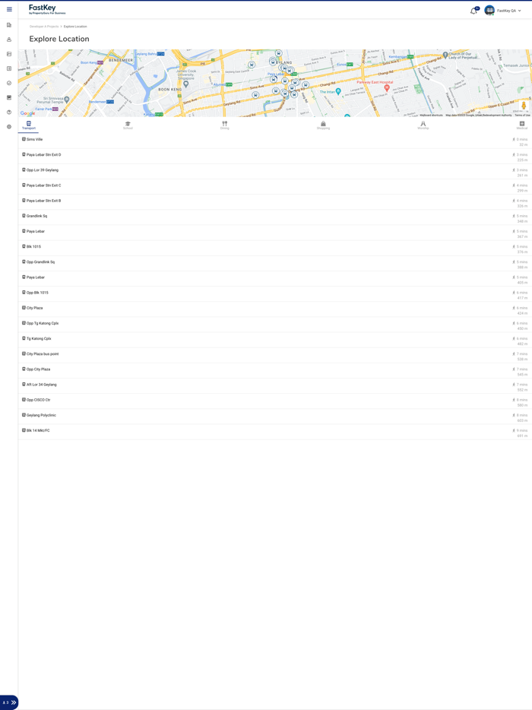Open the person icon in sidebar
The height and width of the screenshot is (710, 532).
tap(9, 40)
